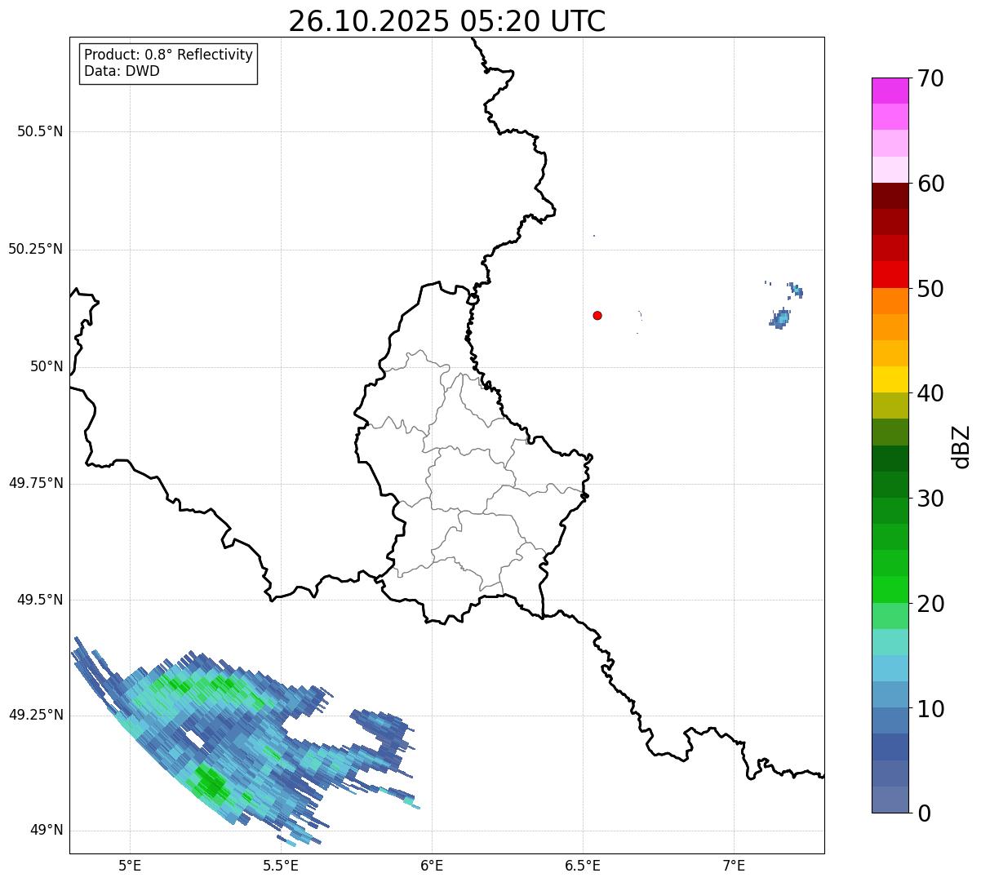
Task: Click the colorbar tick label 50
Action: pos(930,289)
